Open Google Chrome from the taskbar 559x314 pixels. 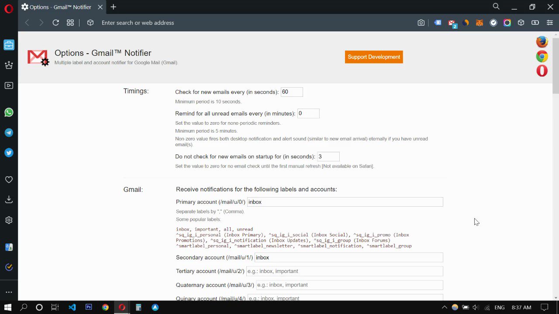(x=105, y=307)
